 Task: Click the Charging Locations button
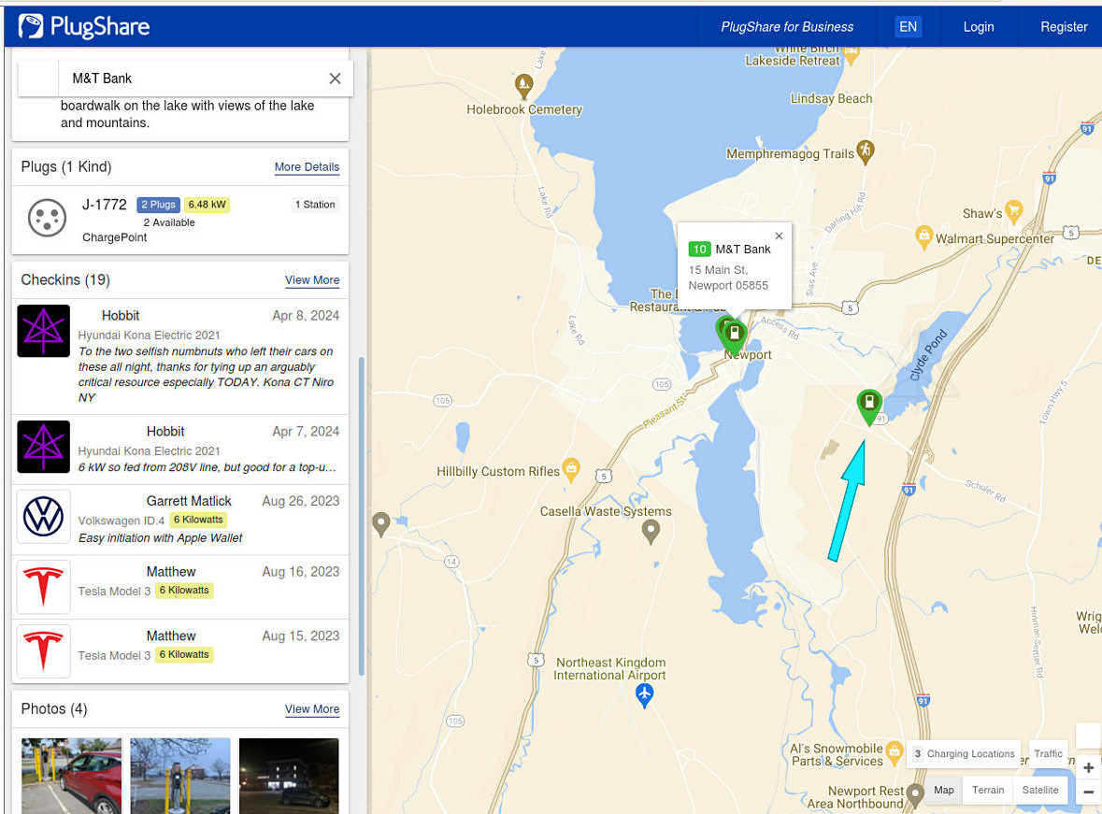963,754
